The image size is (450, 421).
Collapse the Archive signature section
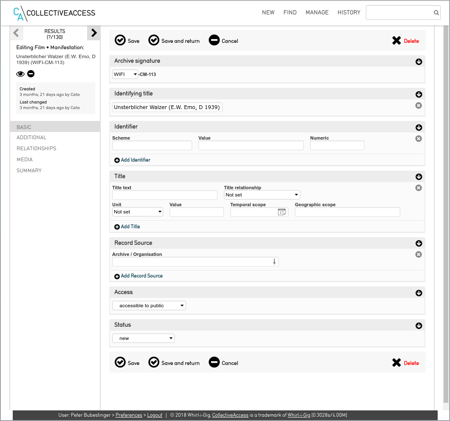click(419, 62)
